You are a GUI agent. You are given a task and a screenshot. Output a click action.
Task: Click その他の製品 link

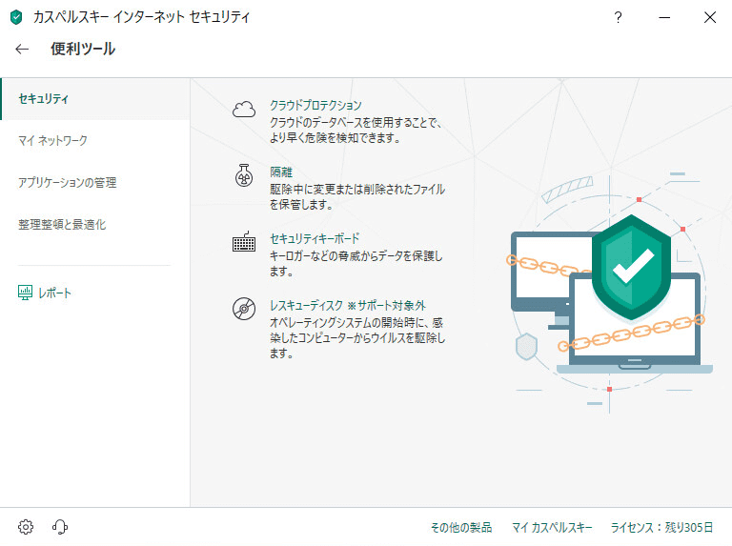[x=461, y=527]
